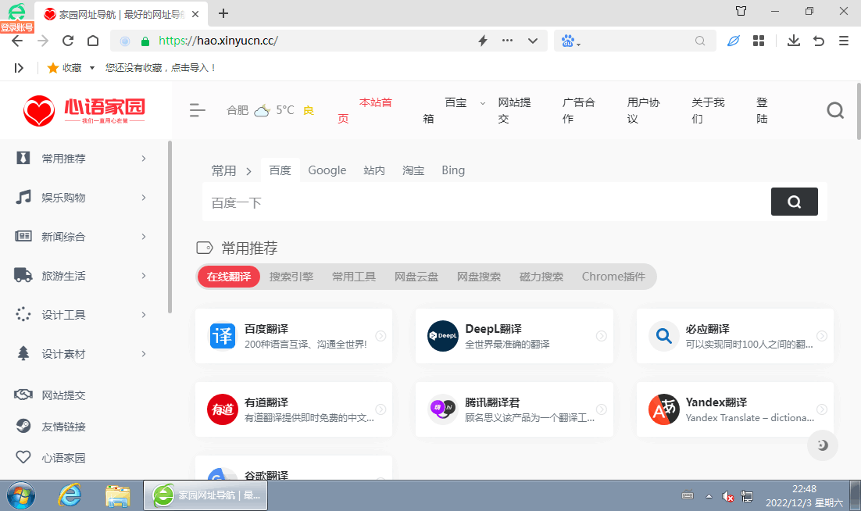Open the Windows Start button
Viewport: 861px width, 511px height.
(21, 495)
